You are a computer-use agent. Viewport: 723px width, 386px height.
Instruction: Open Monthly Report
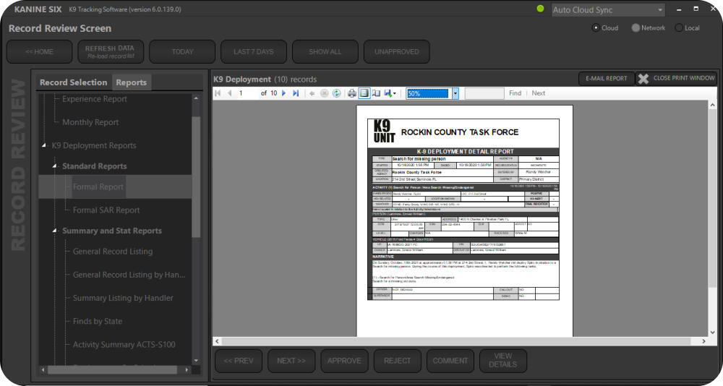(x=90, y=122)
